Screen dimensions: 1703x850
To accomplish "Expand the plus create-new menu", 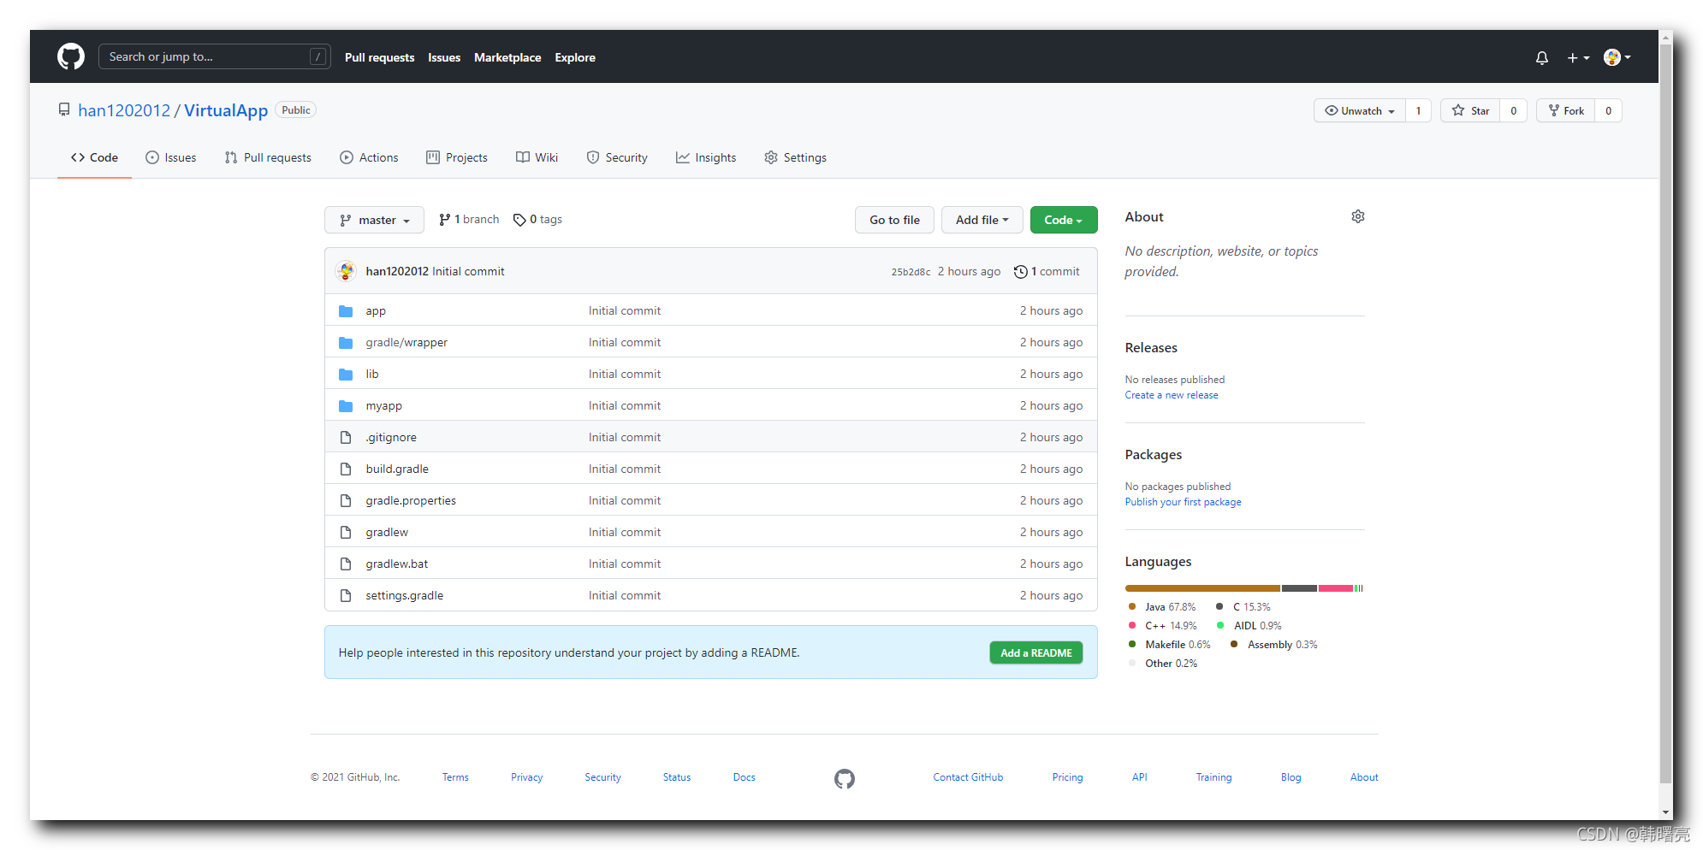I will [1578, 58].
